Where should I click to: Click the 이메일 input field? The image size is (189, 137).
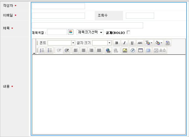click(58, 16)
